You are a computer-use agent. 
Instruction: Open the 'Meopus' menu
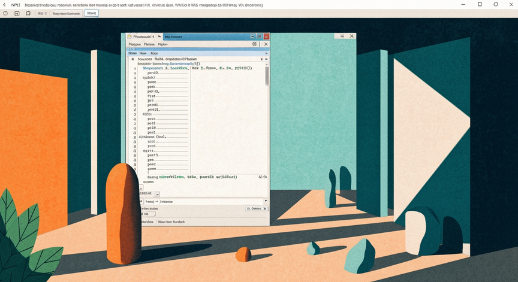(x=134, y=44)
